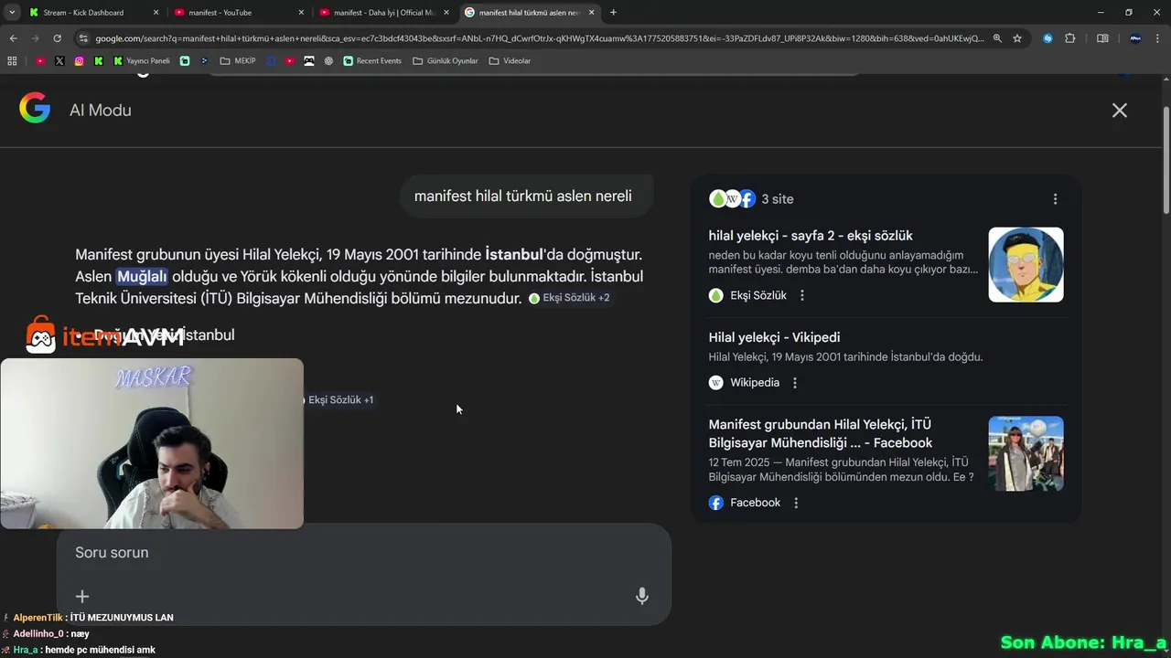The height and width of the screenshot is (658, 1171).
Task: Go forward to the next page
Action: pos(35,38)
